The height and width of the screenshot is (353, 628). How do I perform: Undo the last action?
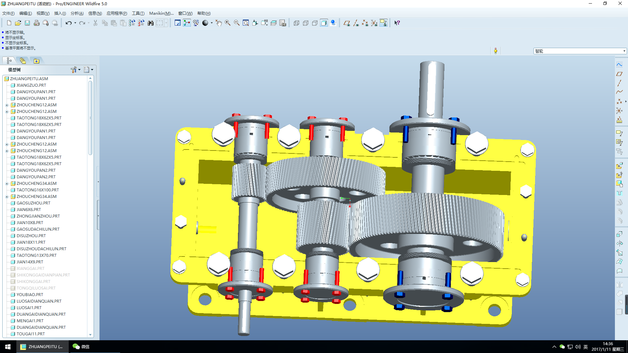[68, 23]
